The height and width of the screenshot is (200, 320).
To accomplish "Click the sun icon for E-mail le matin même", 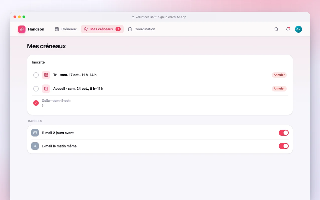I will click(x=35, y=146).
